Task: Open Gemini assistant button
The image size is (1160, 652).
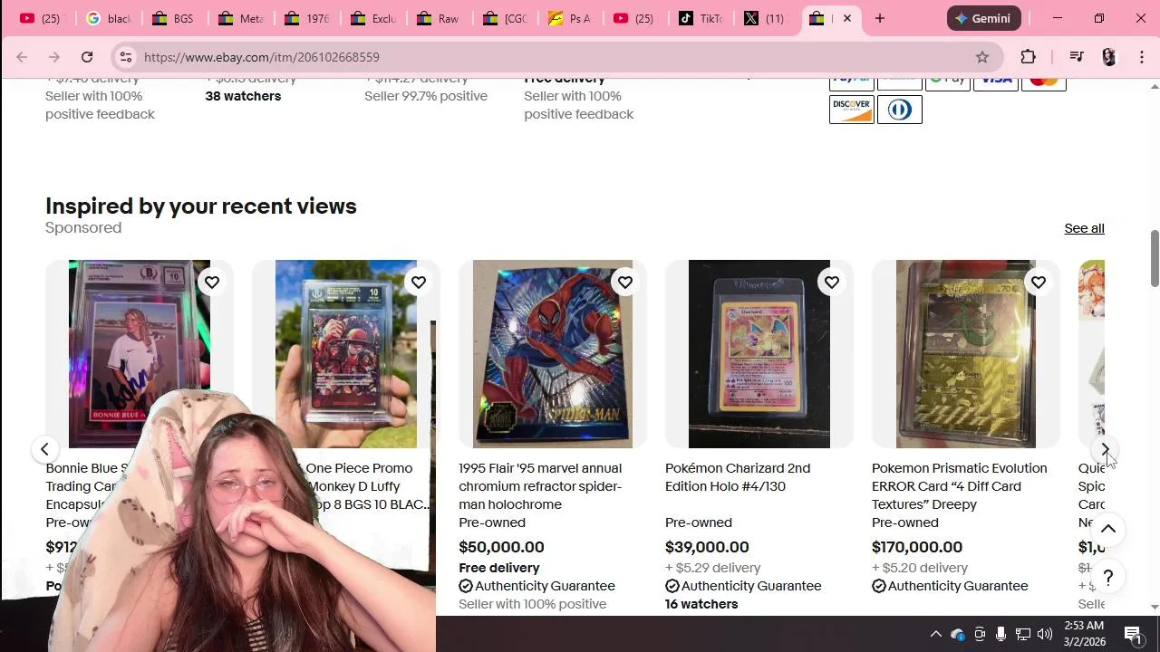Action: [x=984, y=18]
